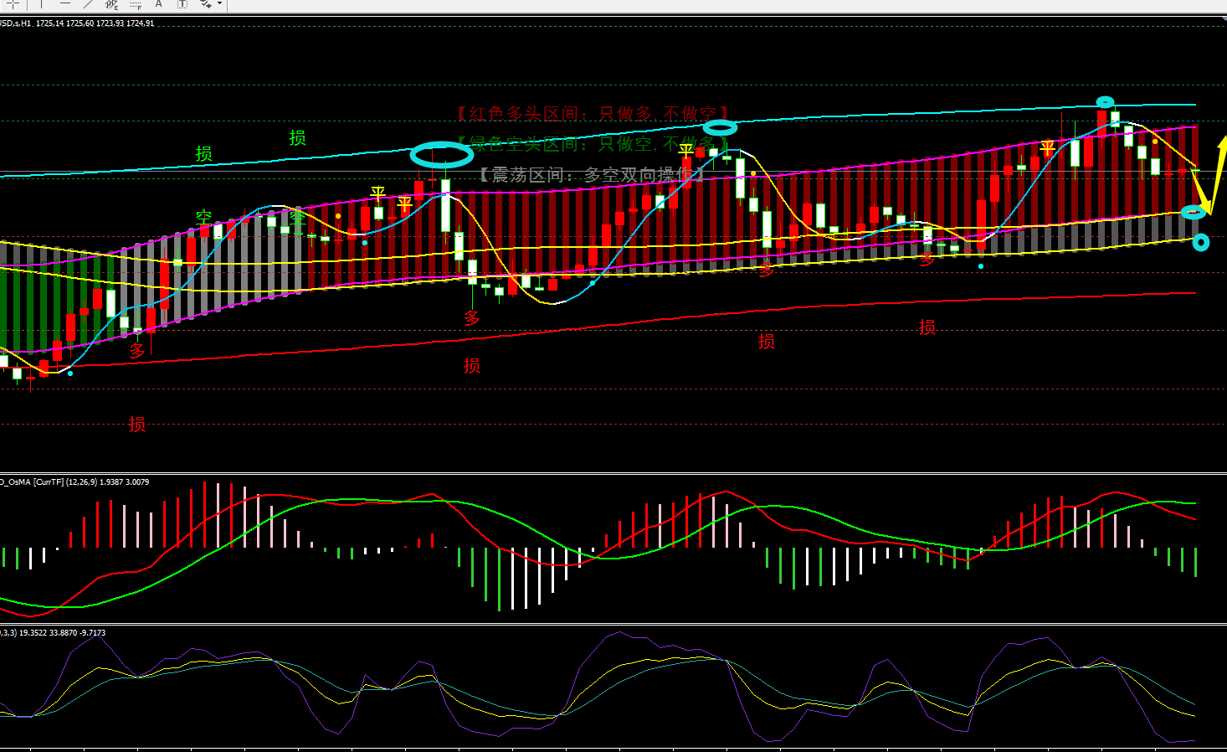
Task: Choose the equidistant channel tool
Action: pyautogui.click(x=111, y=4)
